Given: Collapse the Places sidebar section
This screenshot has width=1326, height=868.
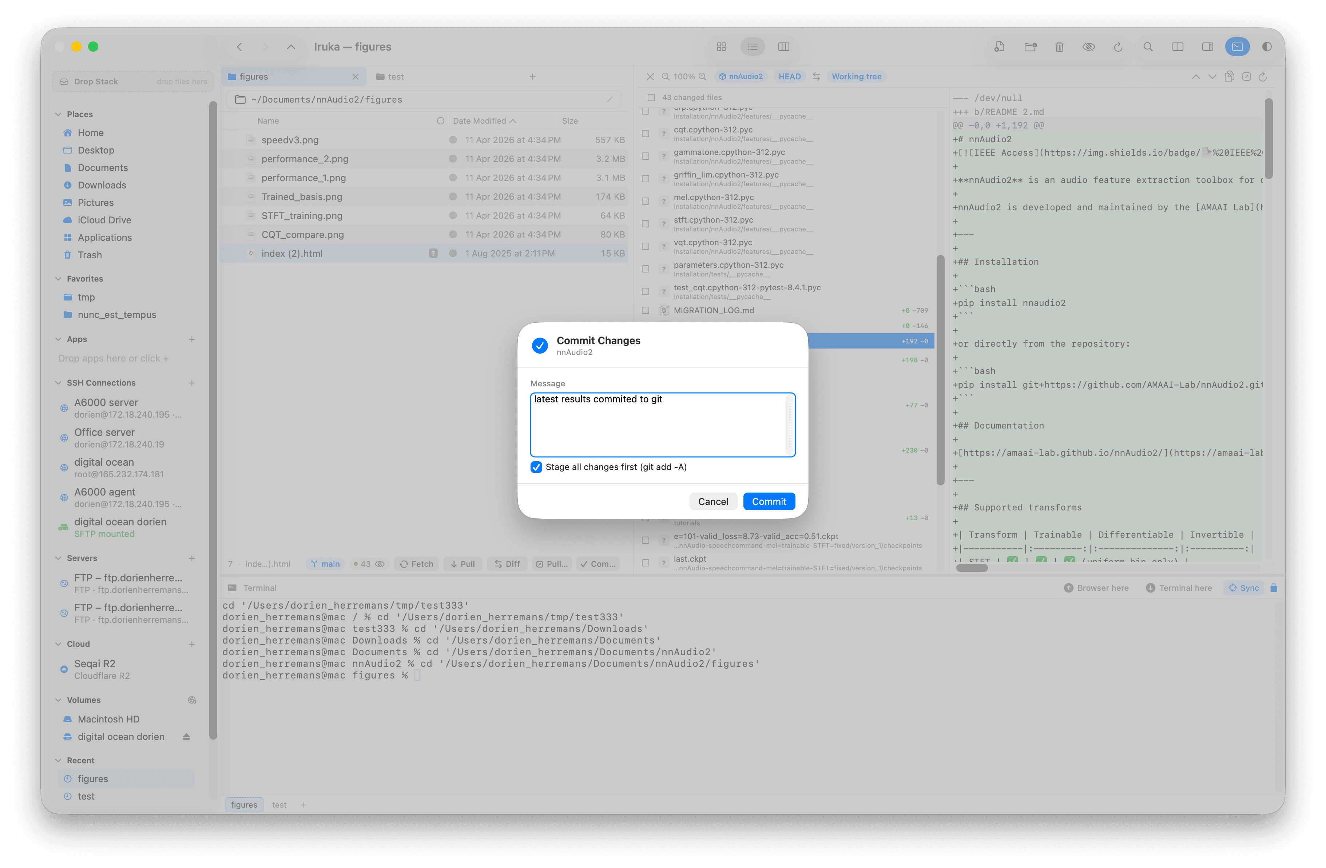Looking at the screenshot, I should 58,114.
